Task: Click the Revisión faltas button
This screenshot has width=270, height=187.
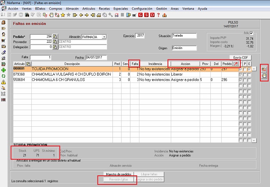Action: pyautogui.click(x=118, y=180)
